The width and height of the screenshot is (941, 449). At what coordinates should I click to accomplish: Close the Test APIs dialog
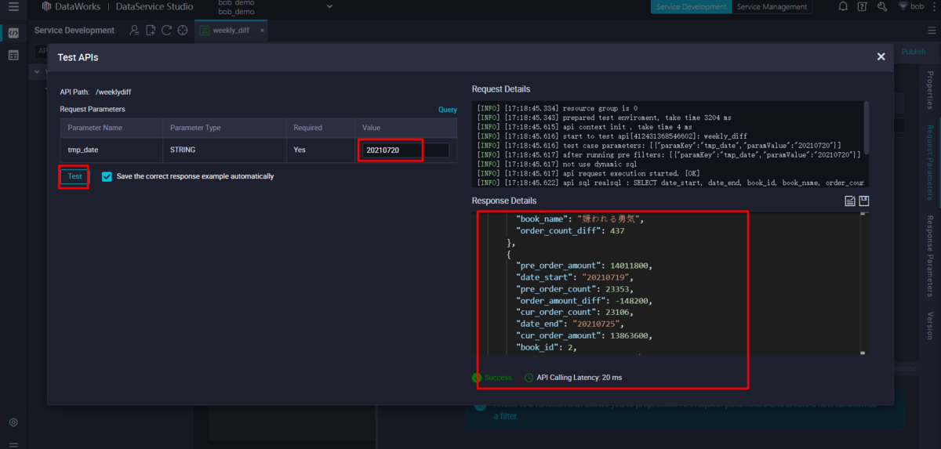tap(881, 56)
